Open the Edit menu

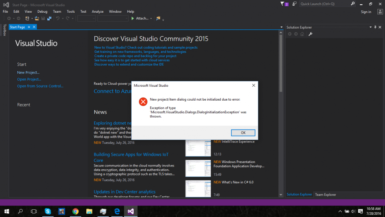coord(16,12)
